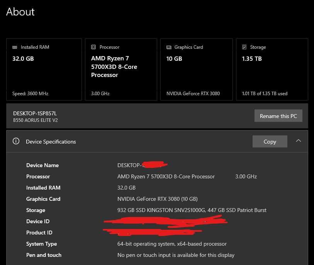The width and height of the screenshot is (314, 265).
Task: Click the About page heading
Action: click(x=20, y=12)
